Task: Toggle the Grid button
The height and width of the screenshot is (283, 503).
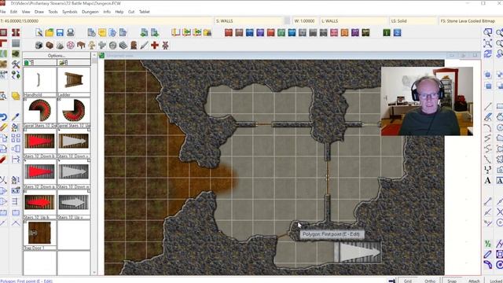Action: click(408, 281)
